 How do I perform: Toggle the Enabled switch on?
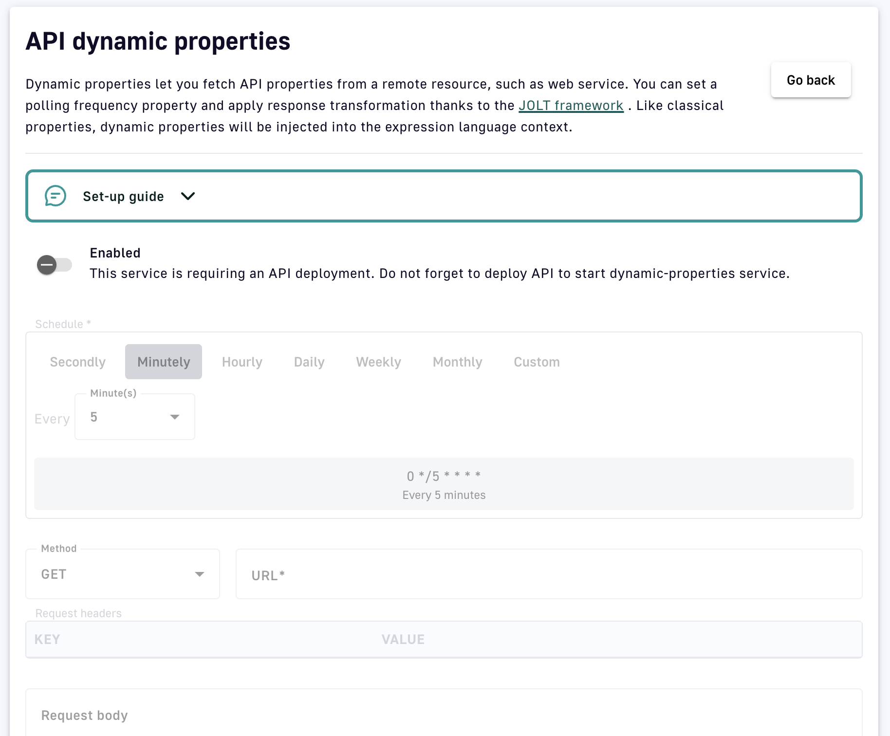pyautogui.click(x=54, y=265)
